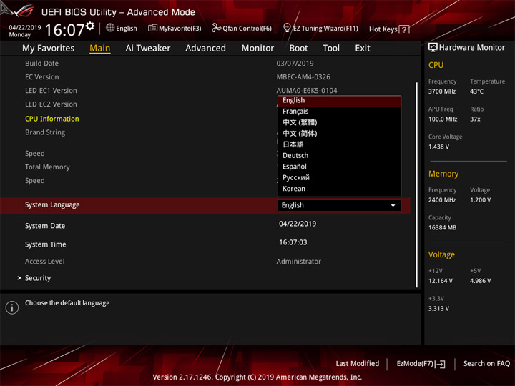The image size is (515, 386).
Task: Click the Brand String row
Action: 45,133
